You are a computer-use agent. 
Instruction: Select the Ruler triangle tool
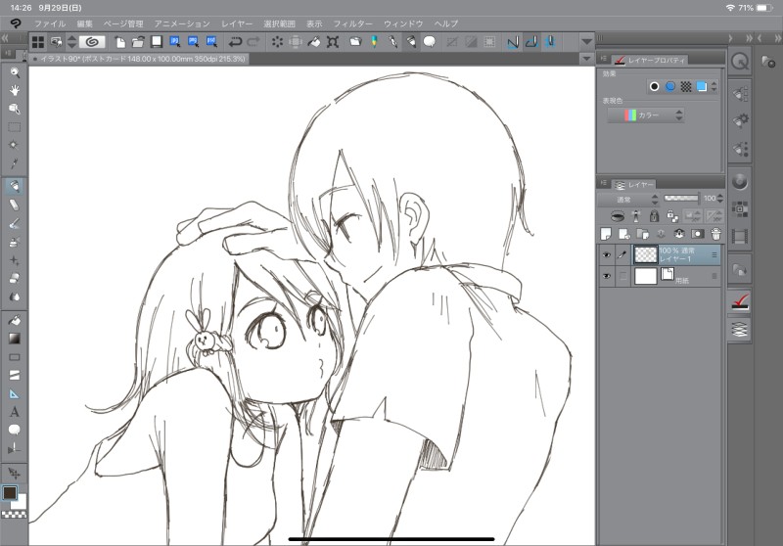[15, 393]
